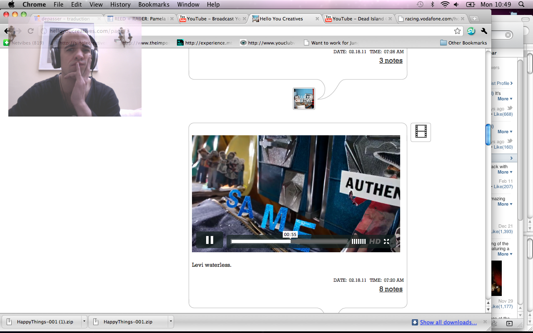Expand HappyThings-001.zip download options arrow

(170, 322)
